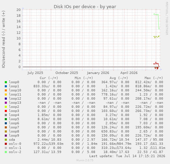The height and width of the screenshot is (164, 170).
Task: Click the 'April 2026' axis label
Action: pyautogui.click(x=129, y=73)
